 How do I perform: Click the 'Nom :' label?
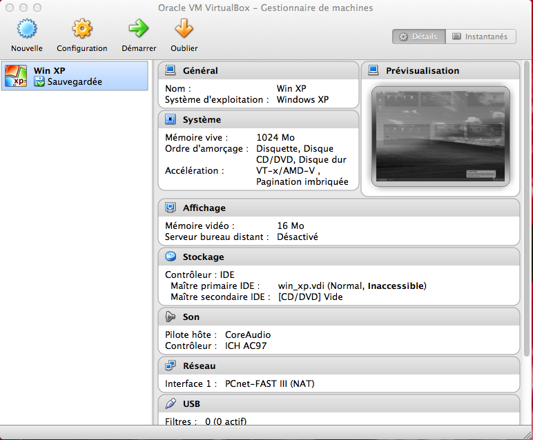[177, 88]
